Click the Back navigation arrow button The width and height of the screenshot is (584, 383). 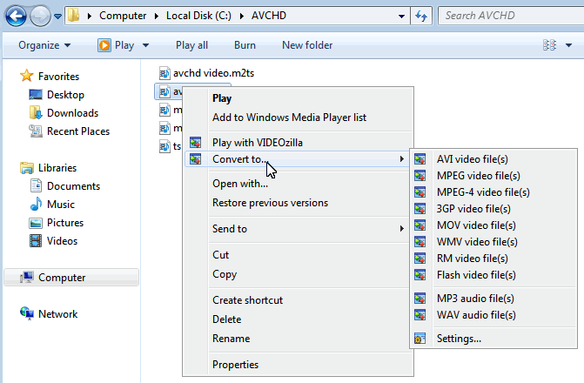(16, 16)
